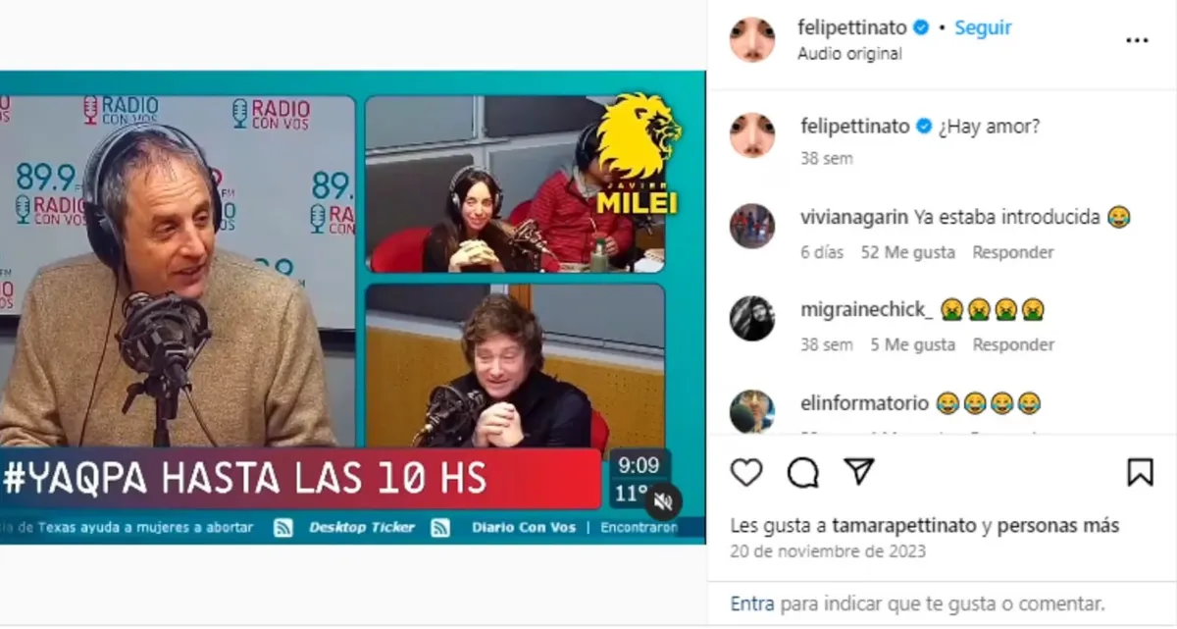Unmute the video using speaker icon

[663, 502]
